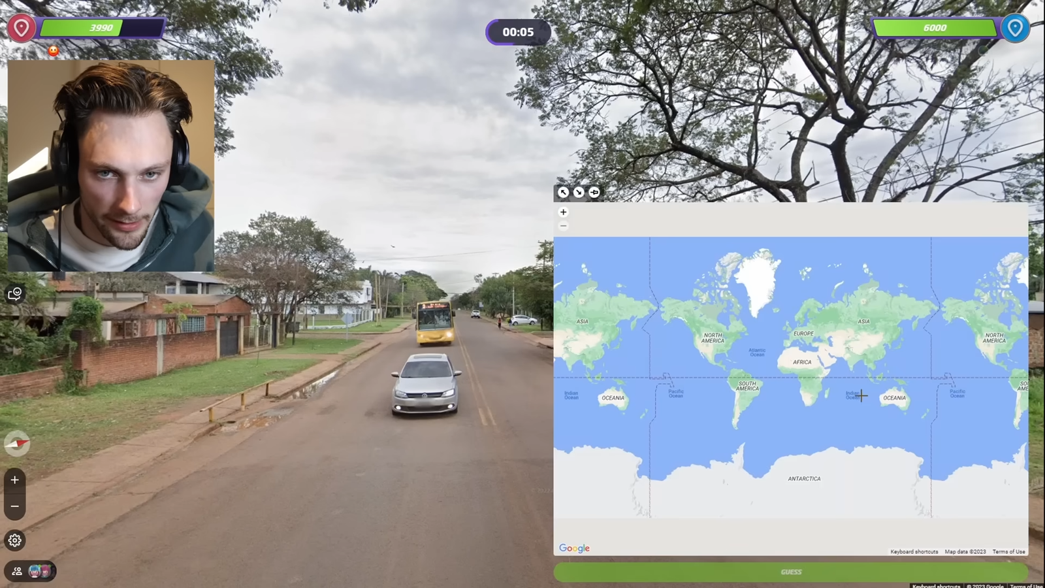Click the green GUESS button
The height and width of the screenshot is (588, 1045).
point(791,572)
